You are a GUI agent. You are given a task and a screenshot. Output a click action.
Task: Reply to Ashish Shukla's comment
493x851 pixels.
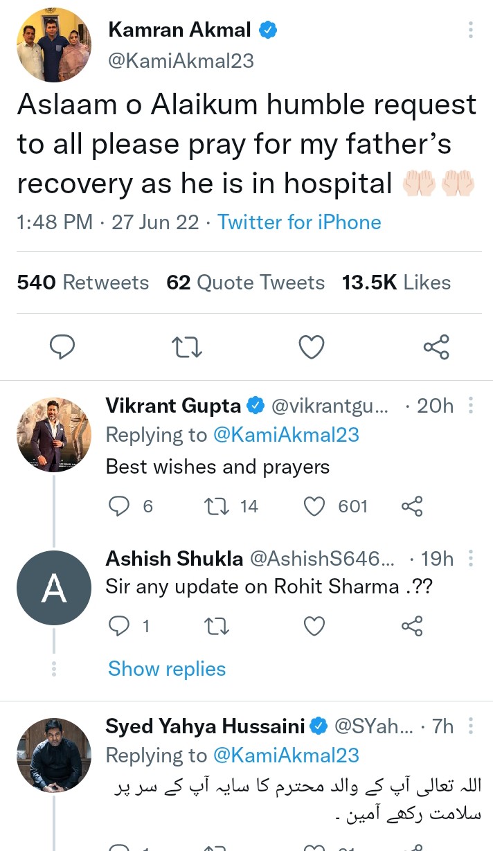click(120, 627)
